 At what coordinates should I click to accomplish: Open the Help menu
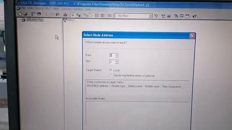pyautogui.click(x=88, y=9)
